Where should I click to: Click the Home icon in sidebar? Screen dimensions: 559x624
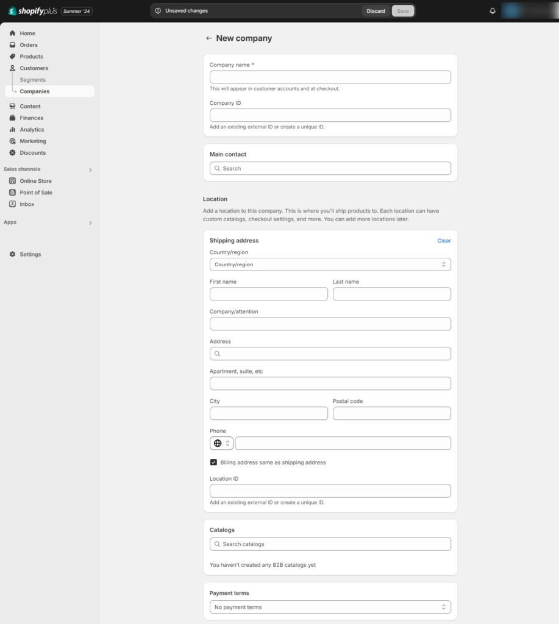[12, 33]
